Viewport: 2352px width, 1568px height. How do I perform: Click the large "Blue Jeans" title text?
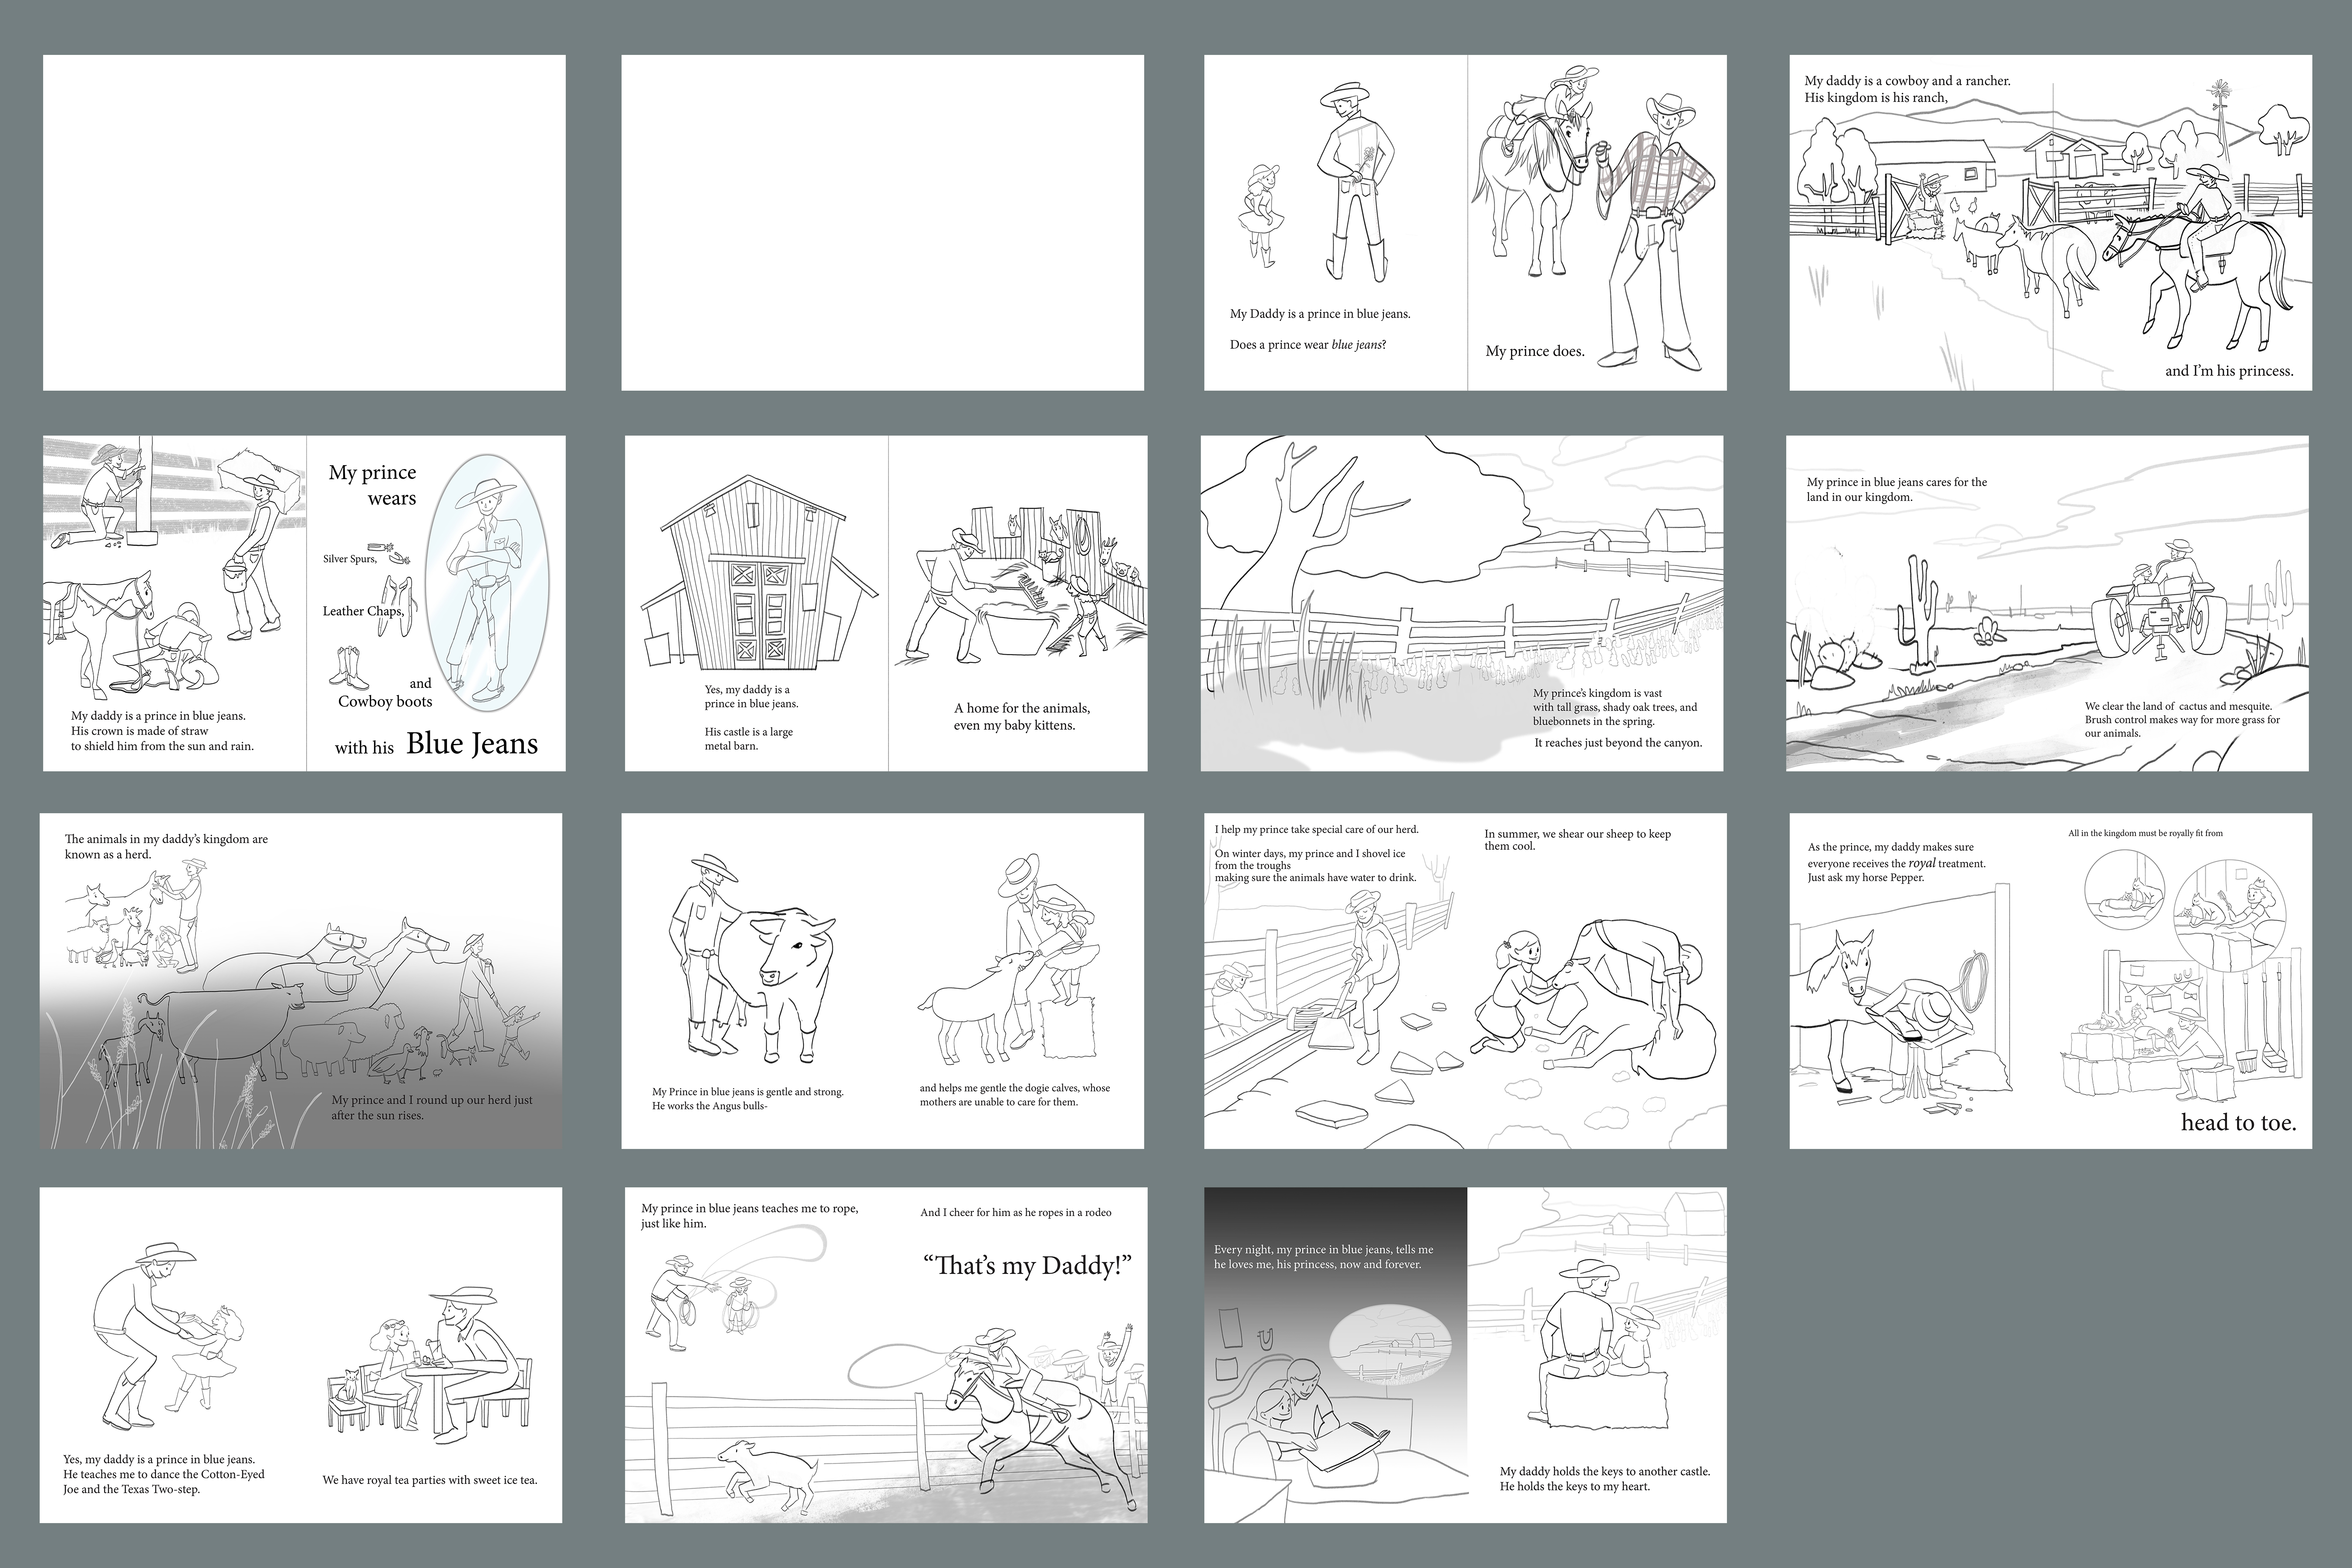point(472,744)
